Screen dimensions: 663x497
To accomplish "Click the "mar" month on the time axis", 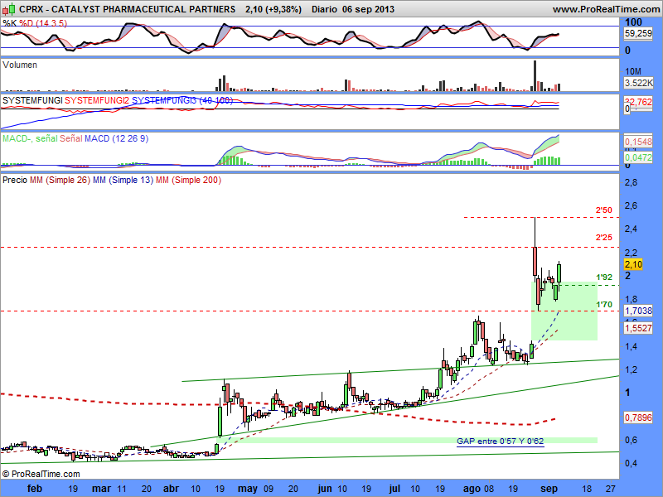I will pos(101,489).
